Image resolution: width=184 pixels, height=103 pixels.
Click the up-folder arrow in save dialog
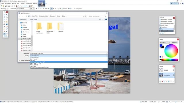pos(27,16)
